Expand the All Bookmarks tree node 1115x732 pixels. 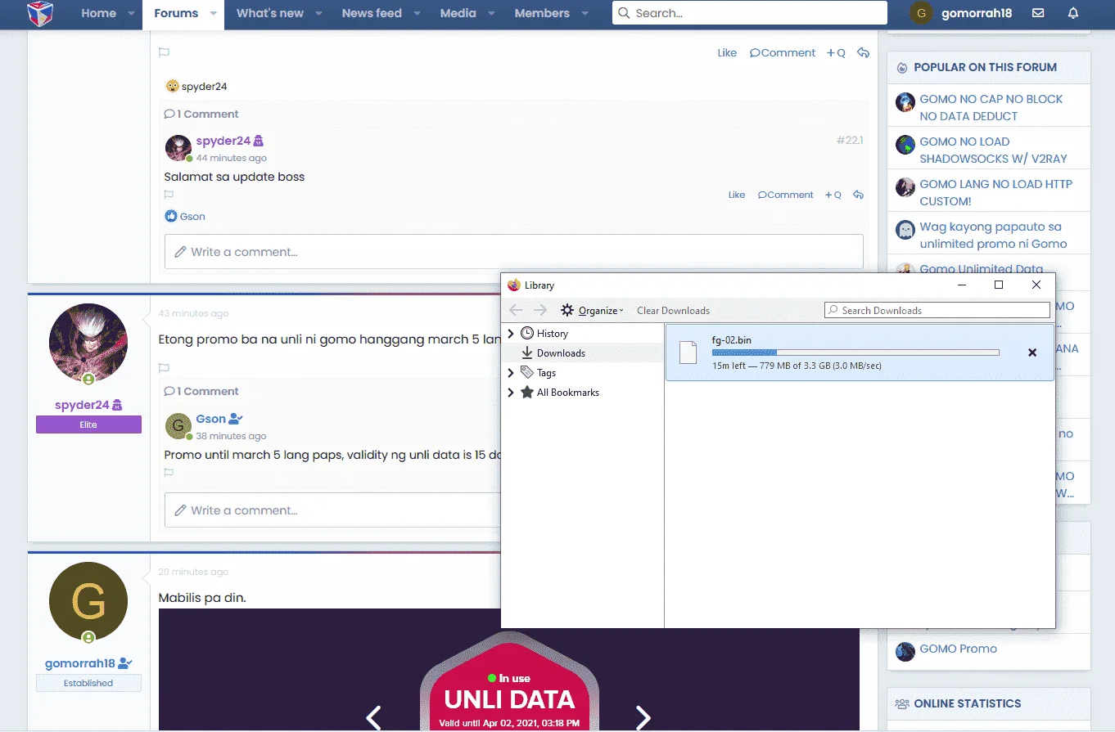click(511, 393)
